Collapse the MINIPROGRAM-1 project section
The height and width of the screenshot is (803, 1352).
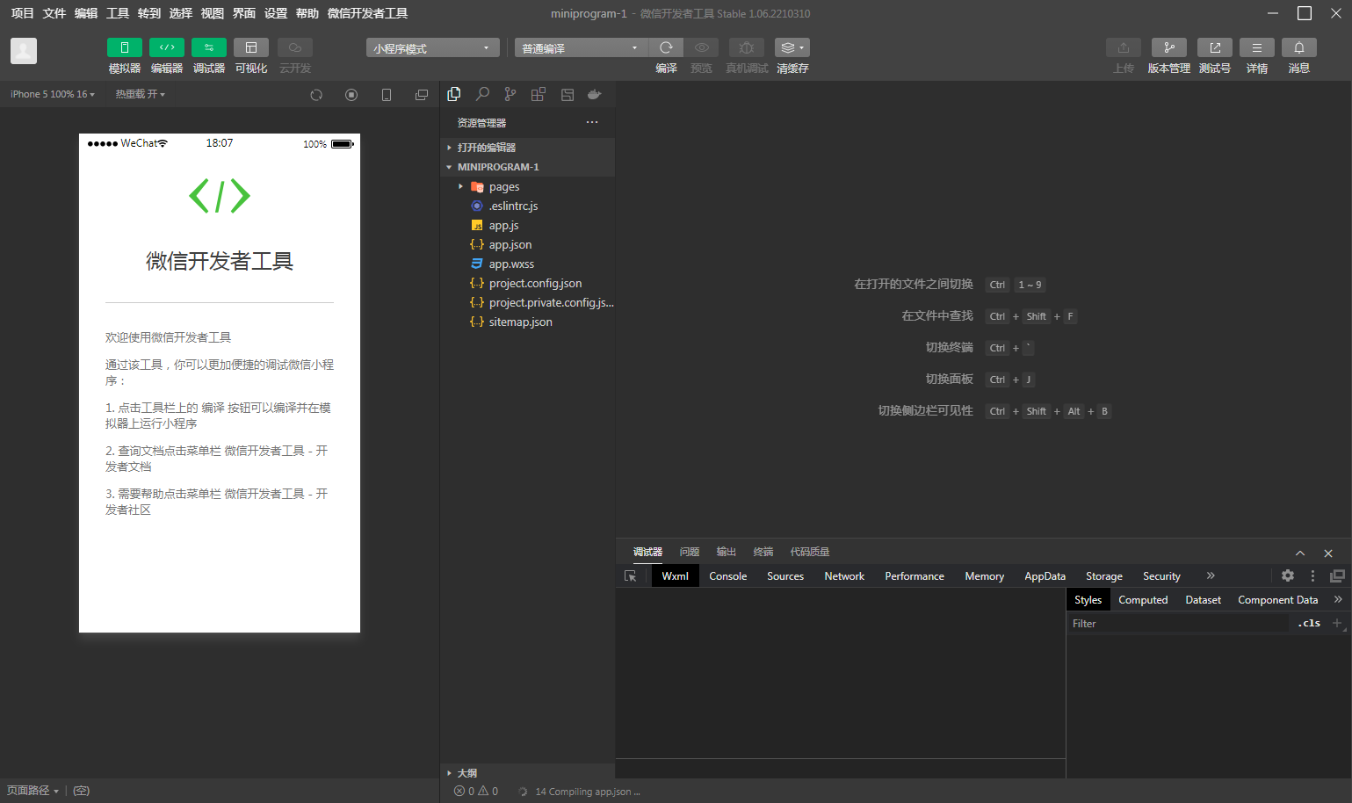click(x=527, y=167)
